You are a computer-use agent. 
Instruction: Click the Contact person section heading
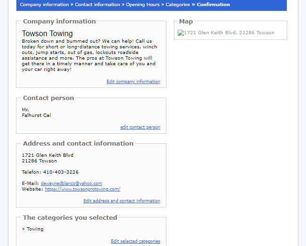[x=48, y=98]
